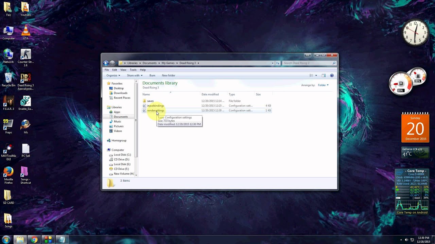
Task: Open Homegroup in navigation pane
Action: tap(119, 141)
